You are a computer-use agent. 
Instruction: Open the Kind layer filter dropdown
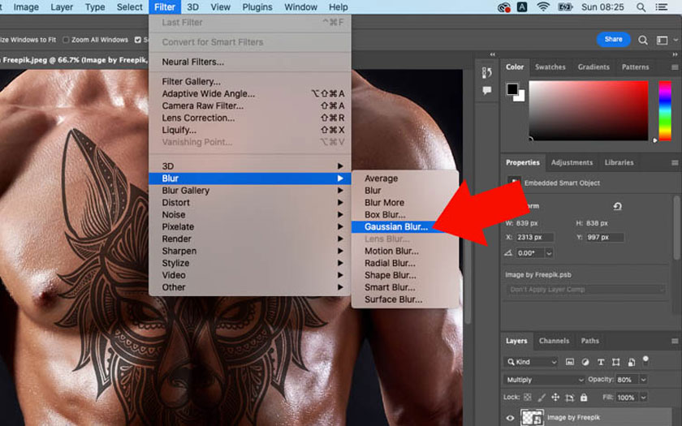pos(532,362)
